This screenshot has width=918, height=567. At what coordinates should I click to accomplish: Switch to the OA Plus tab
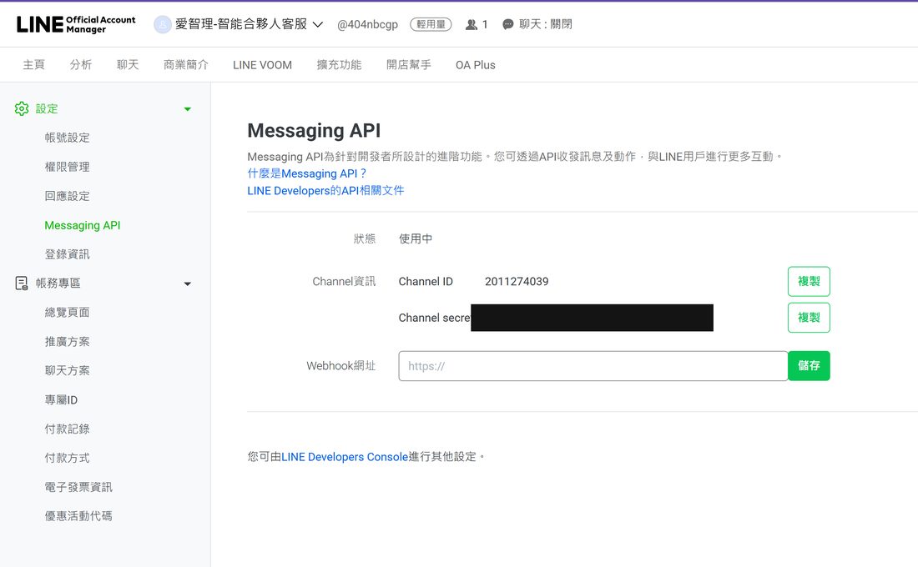(476, 65)
